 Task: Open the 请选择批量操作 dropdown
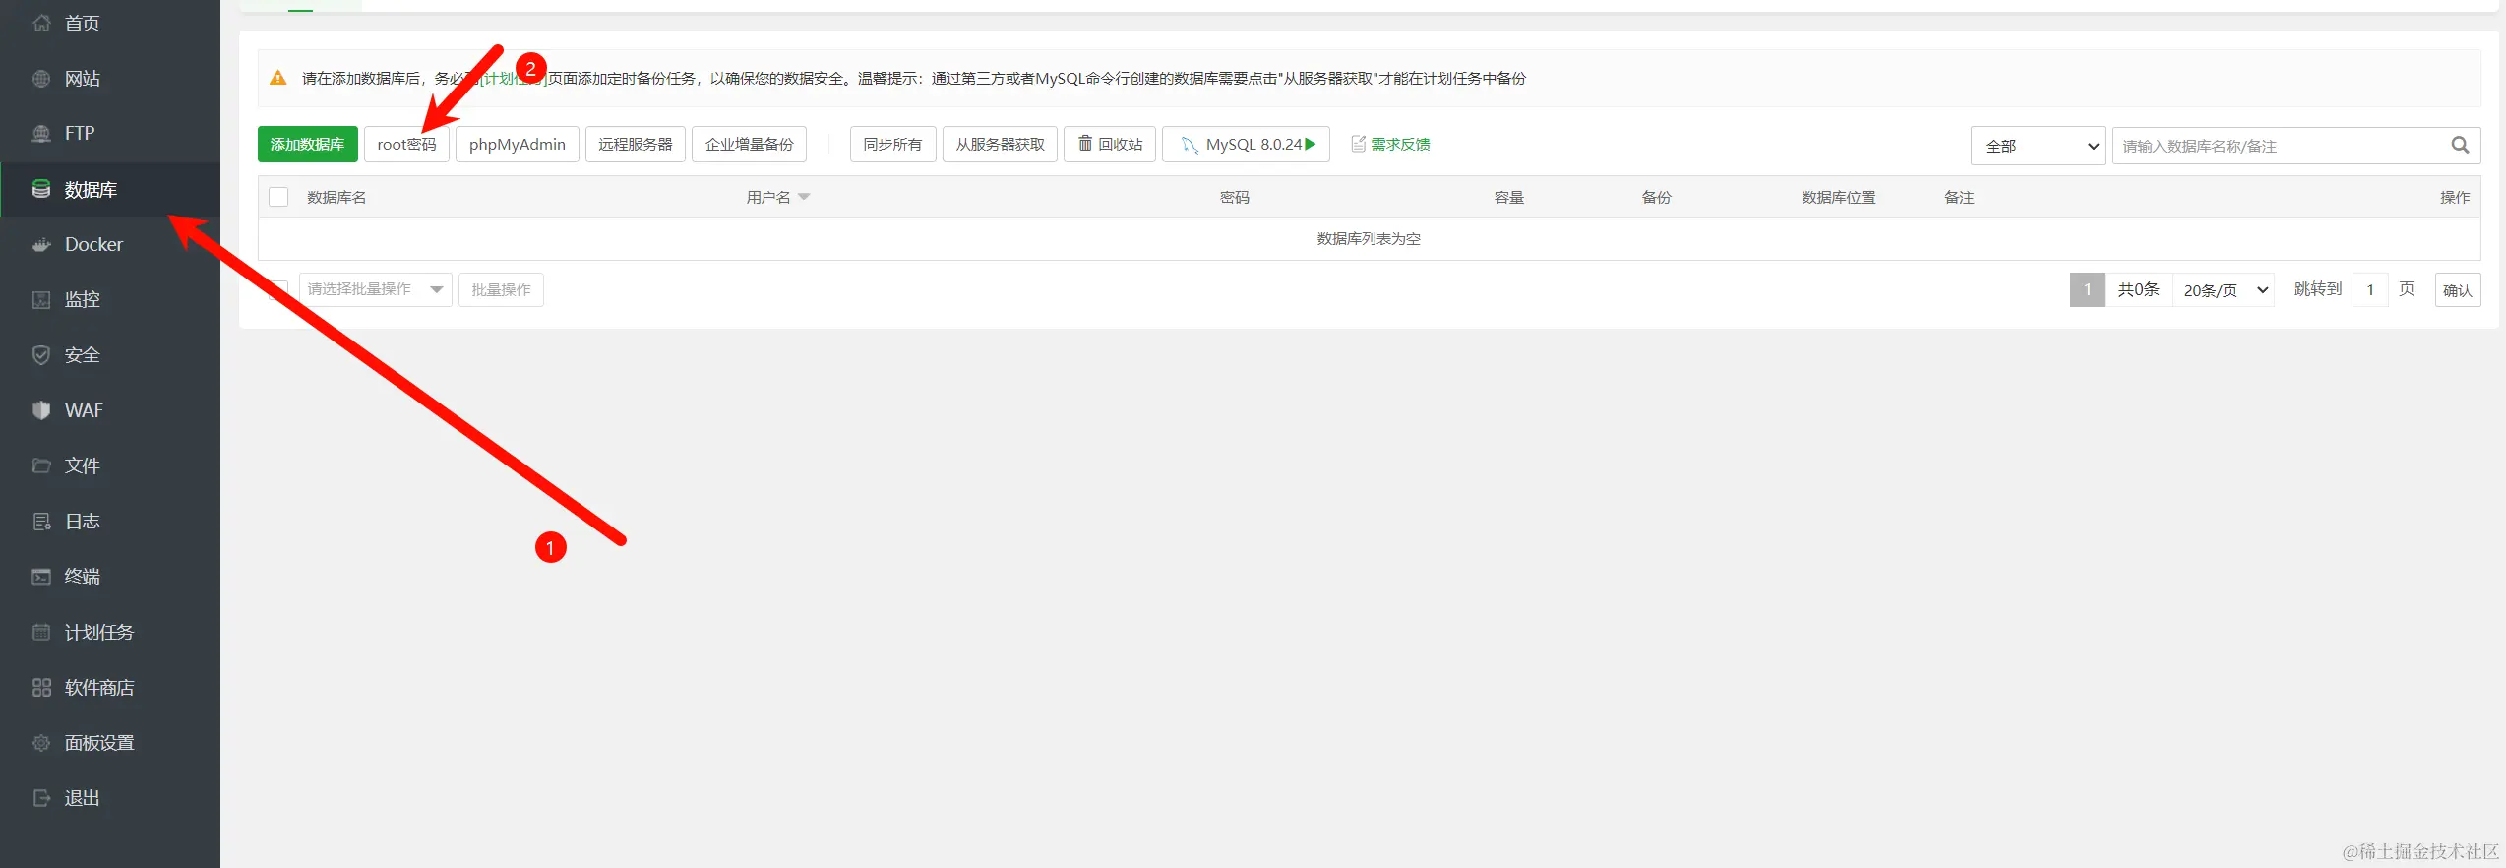click(x=375, y=289)
